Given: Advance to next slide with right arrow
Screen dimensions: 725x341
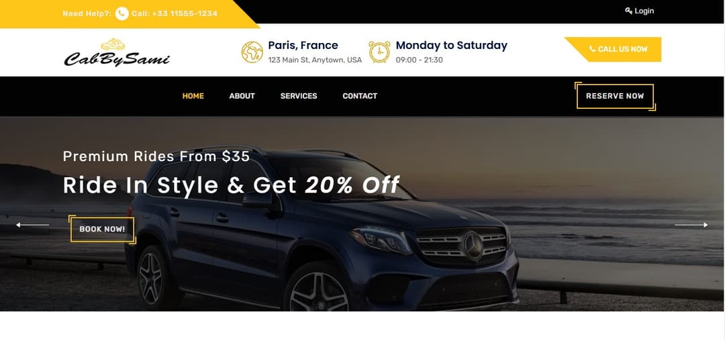Looking at the screenshot, I should (691, 225).
